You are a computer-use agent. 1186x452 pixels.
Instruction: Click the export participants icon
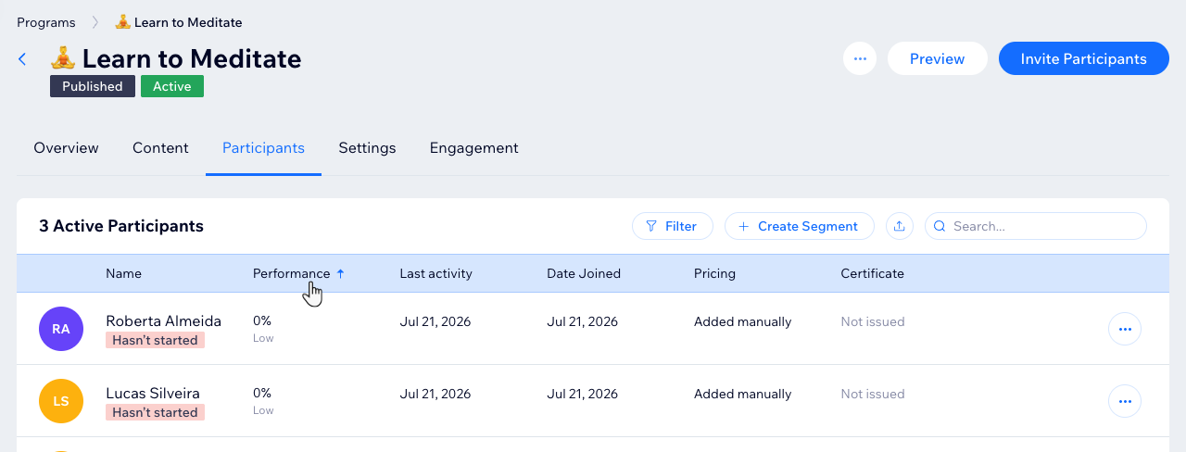point(899,226)
